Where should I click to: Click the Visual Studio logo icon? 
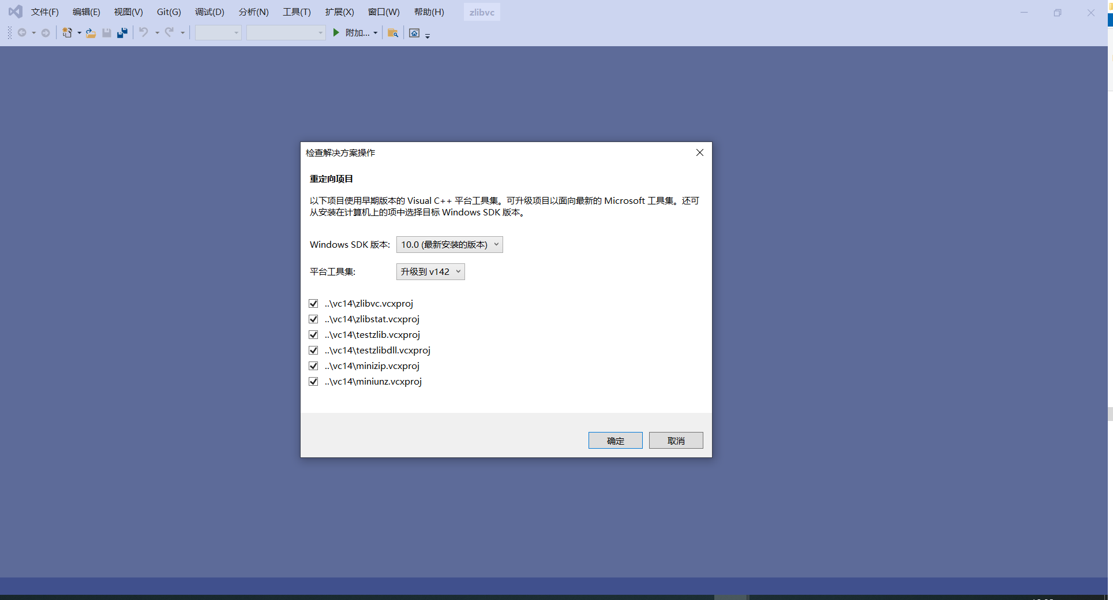[14, 12]
